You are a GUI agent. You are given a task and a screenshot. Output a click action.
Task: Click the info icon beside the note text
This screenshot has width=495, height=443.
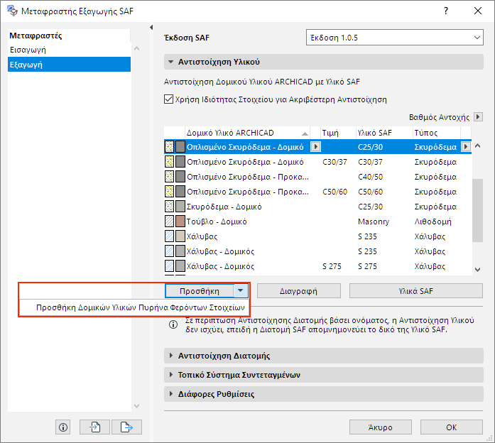(173, 324)
